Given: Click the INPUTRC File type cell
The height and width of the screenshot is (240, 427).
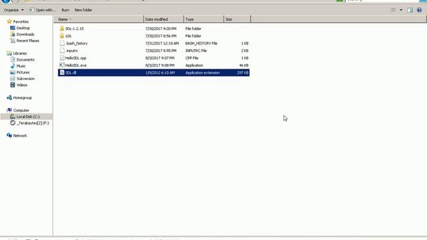Looking at the screenshot, I should (195, 51).
